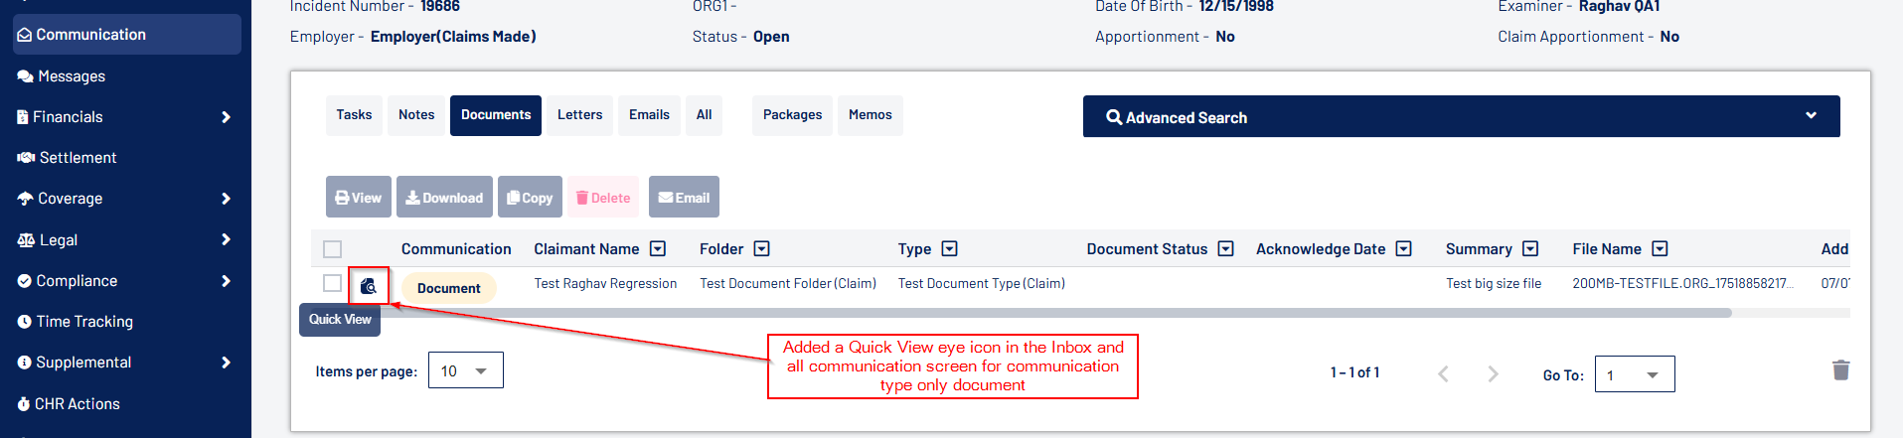This screenshot has width=1903, height=438.
Task: Go to next page arrow
Action: point(1492,373)
